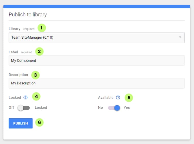Click the green number 3 badge
194x144 pixels.
click(x=35, y=75)
